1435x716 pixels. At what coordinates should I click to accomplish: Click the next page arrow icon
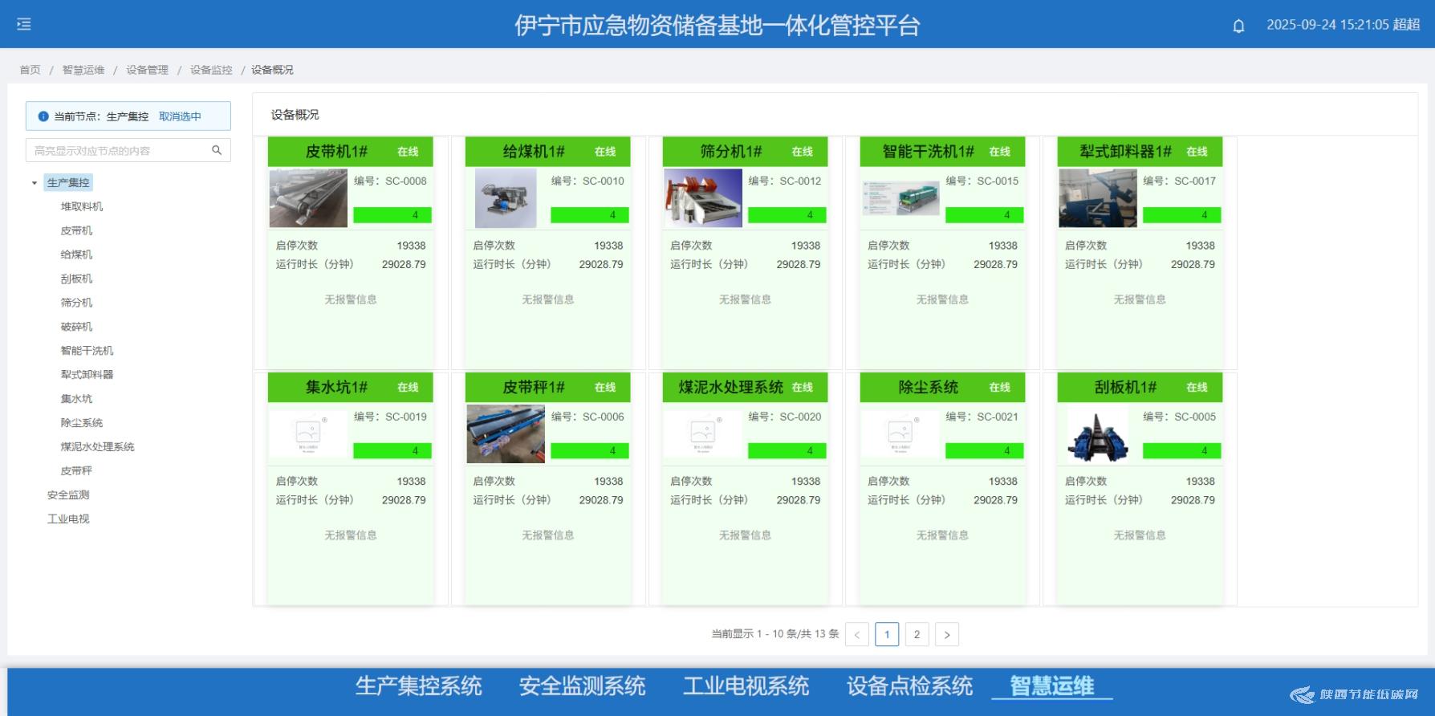coord(947,635)
